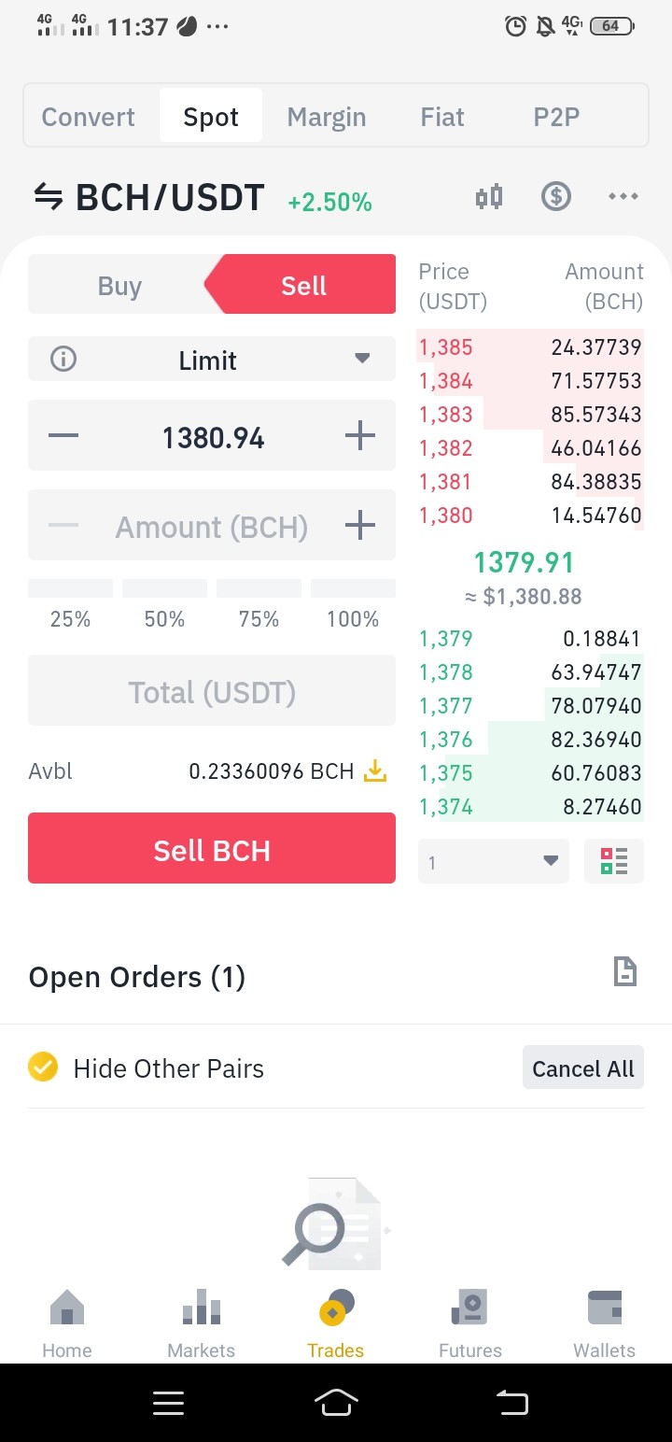Tap the yellow deposit arrow icon
672x1442 pixels.
[374, 771]
